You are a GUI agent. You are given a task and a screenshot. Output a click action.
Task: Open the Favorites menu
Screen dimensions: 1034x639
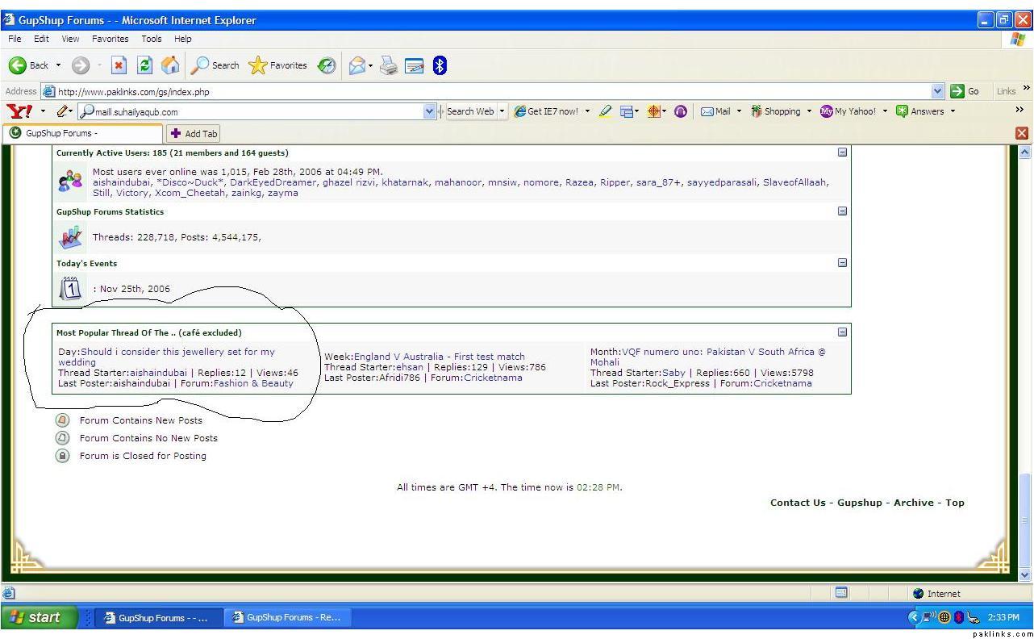tap(110, 39)
